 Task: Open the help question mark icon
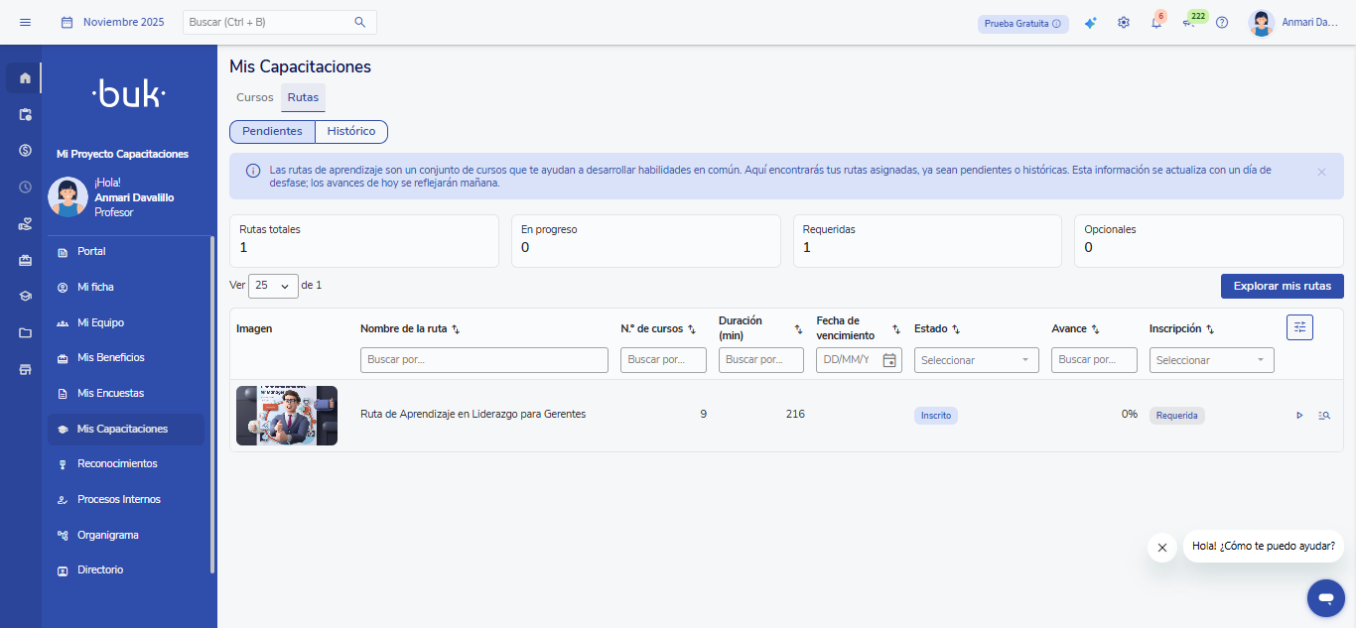click(x=1222, y=23)
